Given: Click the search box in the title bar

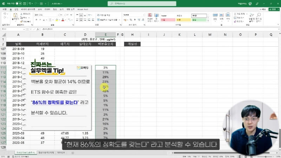Looking at the screenshot, I should 142,4.
